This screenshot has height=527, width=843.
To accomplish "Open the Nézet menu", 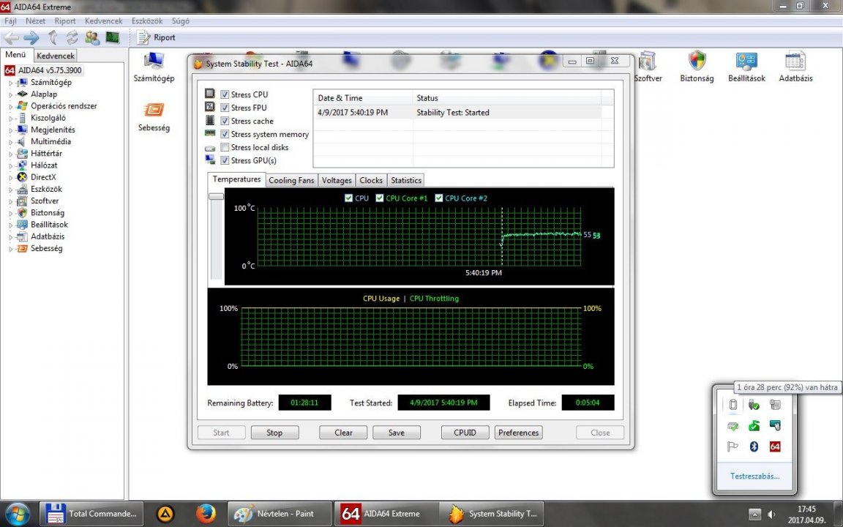I will click(35, 21).
